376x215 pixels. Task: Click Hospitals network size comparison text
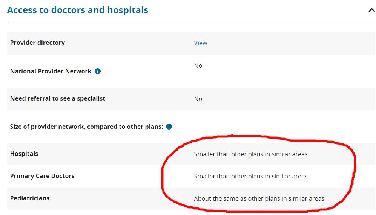click(250, 154)
